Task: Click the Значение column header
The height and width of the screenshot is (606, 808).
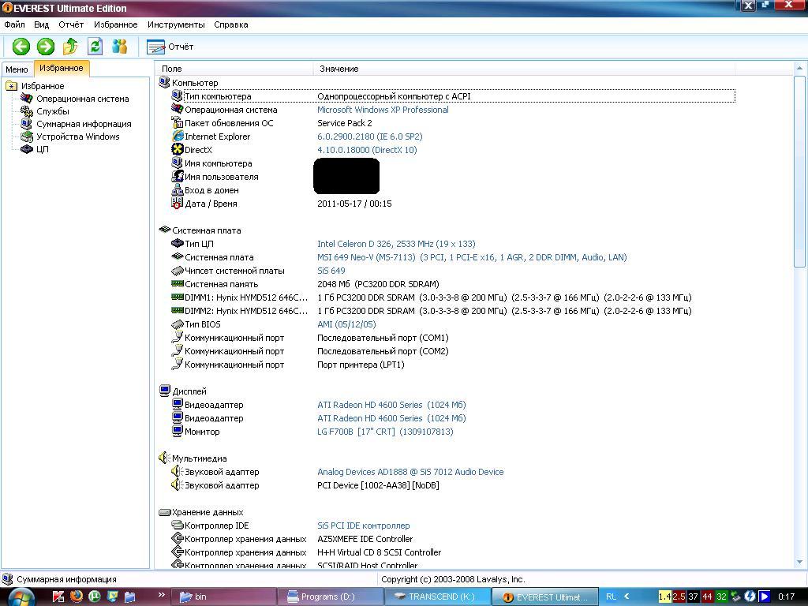Action: [524, 69]
